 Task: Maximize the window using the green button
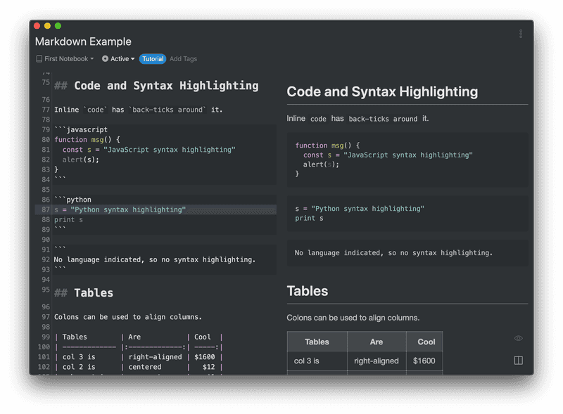[58, 26]
